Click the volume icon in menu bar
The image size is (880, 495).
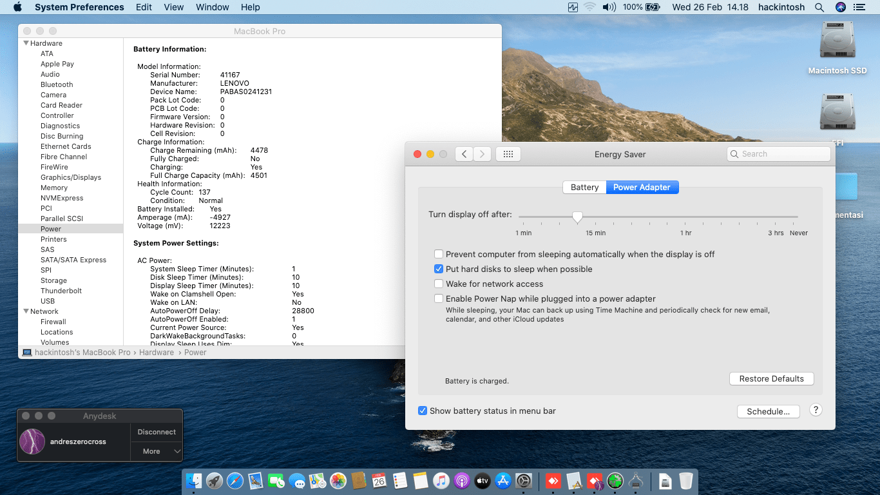pyautogui.click(x=609, y=7)
